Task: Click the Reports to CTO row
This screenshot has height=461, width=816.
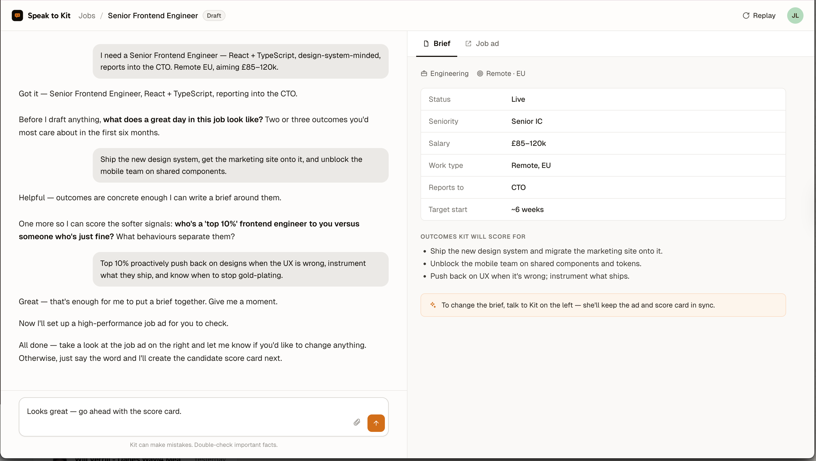Action: 603,187
